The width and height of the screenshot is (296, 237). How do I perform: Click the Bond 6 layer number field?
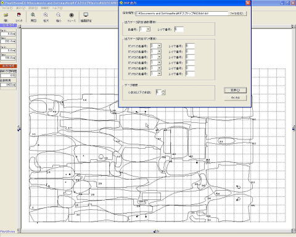coord(190,73)
